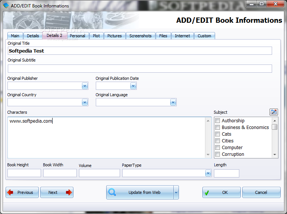Click the Original Language combo text box
The width and height of the screenshot is (287, 214).
pyautogui.click(x=133, y=102)
